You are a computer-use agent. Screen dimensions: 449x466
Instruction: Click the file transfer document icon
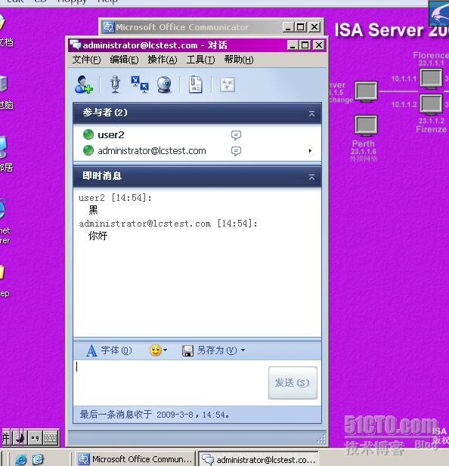pos(196,85)
